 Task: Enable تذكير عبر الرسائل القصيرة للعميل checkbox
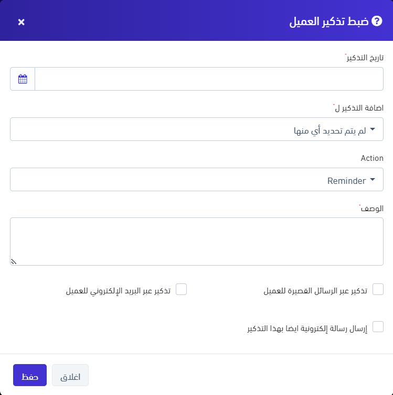[378, 290]
